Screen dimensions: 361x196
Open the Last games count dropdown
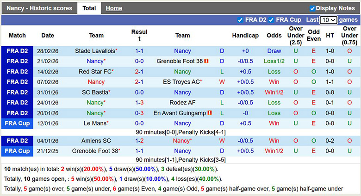click(x=329, y=20)
